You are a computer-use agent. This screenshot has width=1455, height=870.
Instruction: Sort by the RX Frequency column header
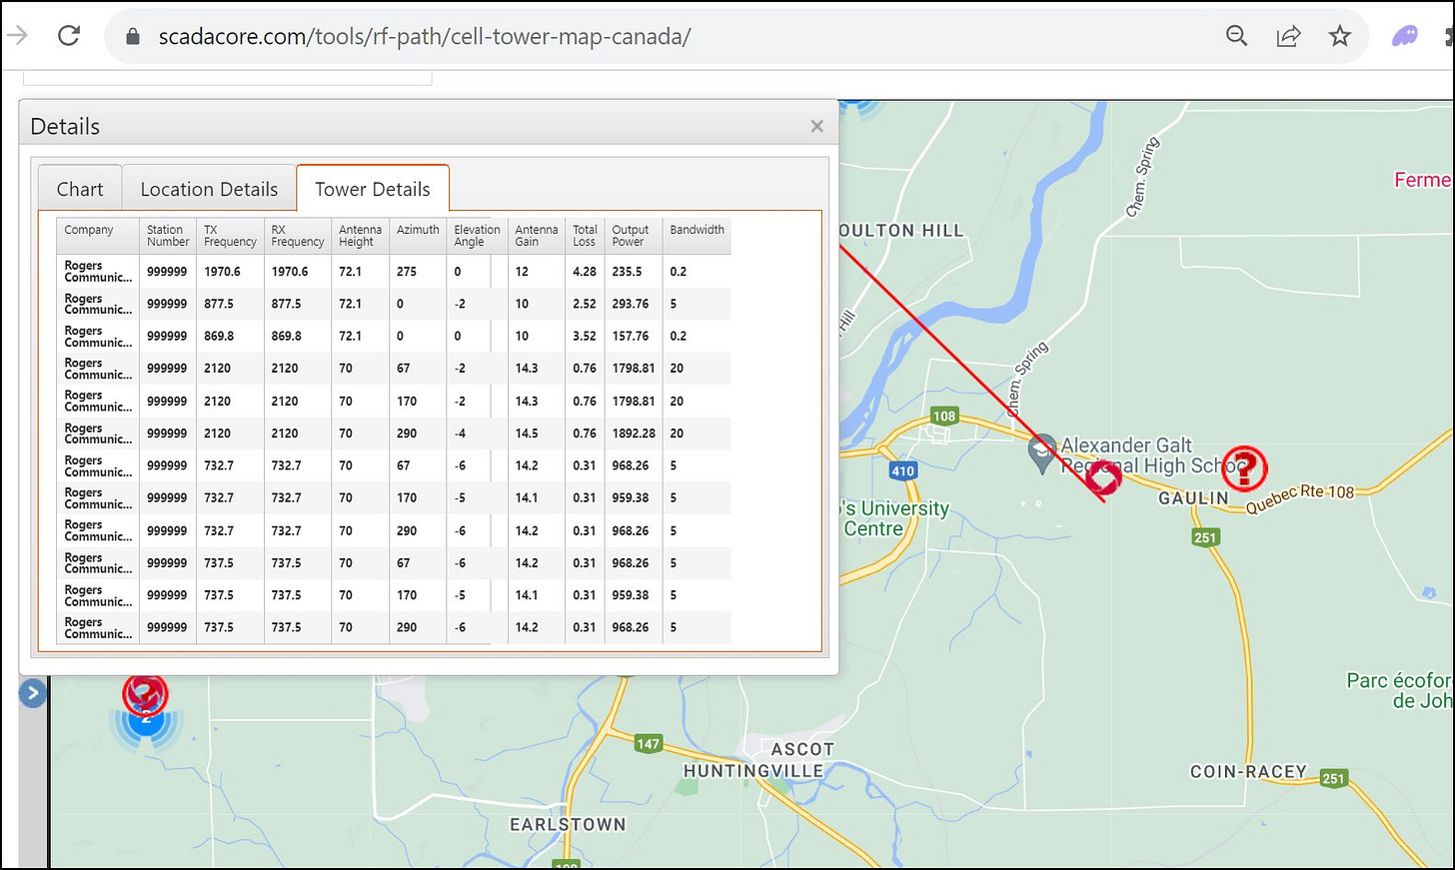tap(298, 236)
